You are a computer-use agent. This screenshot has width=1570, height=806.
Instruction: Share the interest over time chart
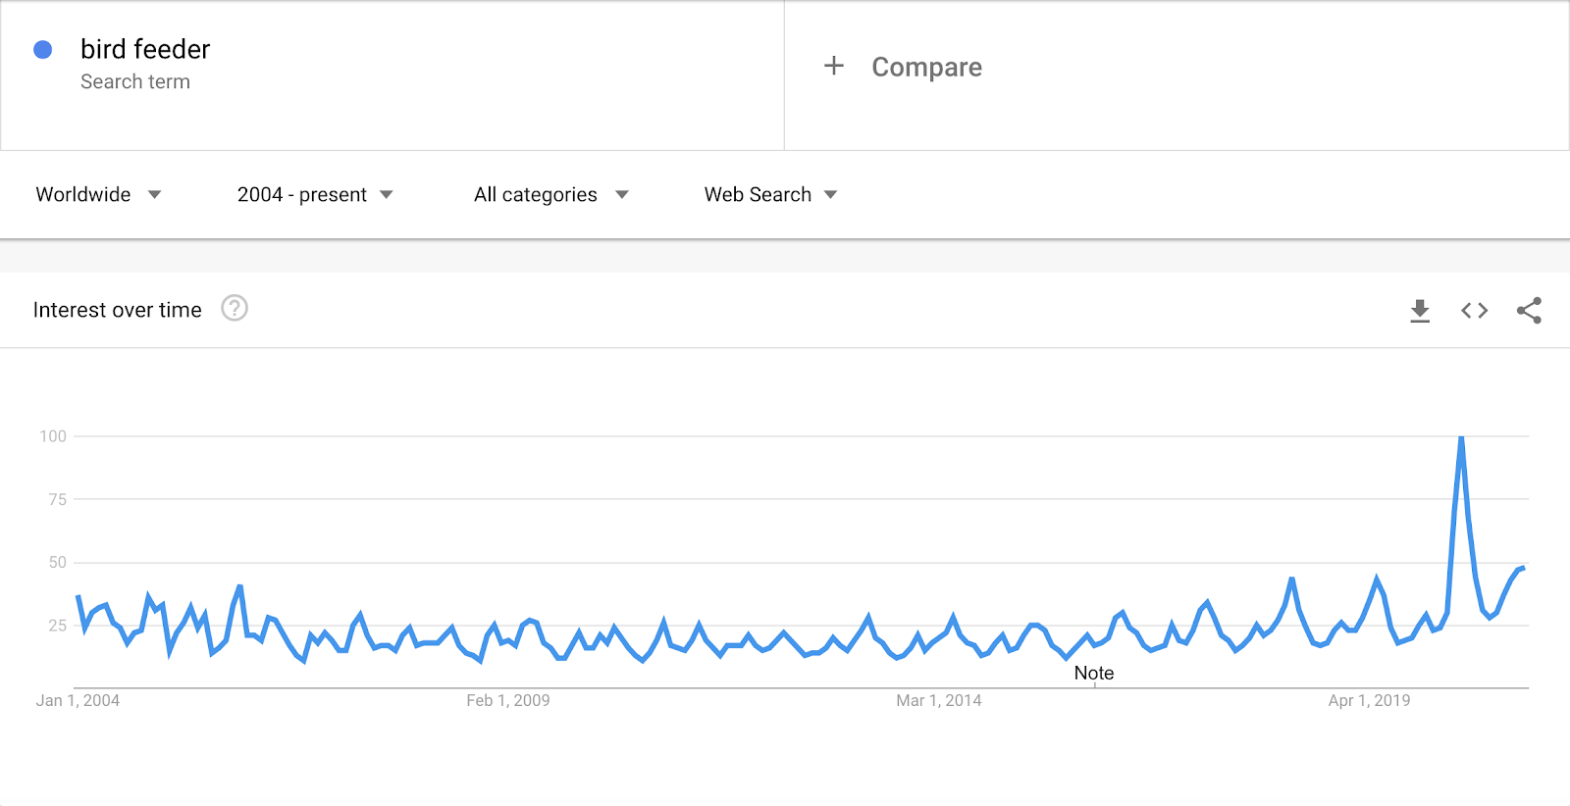pyautogui.click(x=1529, y=311)
